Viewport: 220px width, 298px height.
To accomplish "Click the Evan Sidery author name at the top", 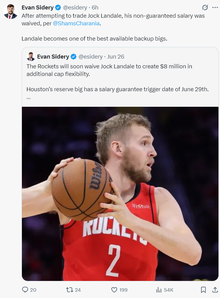I will [37, 8].
